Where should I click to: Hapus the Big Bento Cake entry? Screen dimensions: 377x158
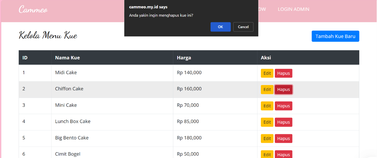coord(283,139)
